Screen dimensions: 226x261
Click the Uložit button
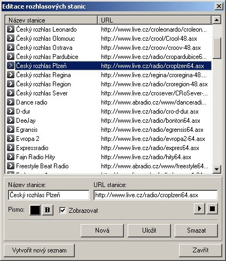149,230
